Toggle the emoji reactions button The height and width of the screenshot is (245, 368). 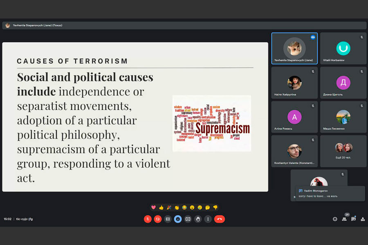coord(178,219)
